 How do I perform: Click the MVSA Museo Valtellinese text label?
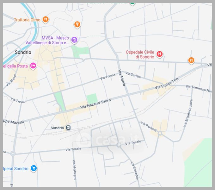click(x=47, y=40)
